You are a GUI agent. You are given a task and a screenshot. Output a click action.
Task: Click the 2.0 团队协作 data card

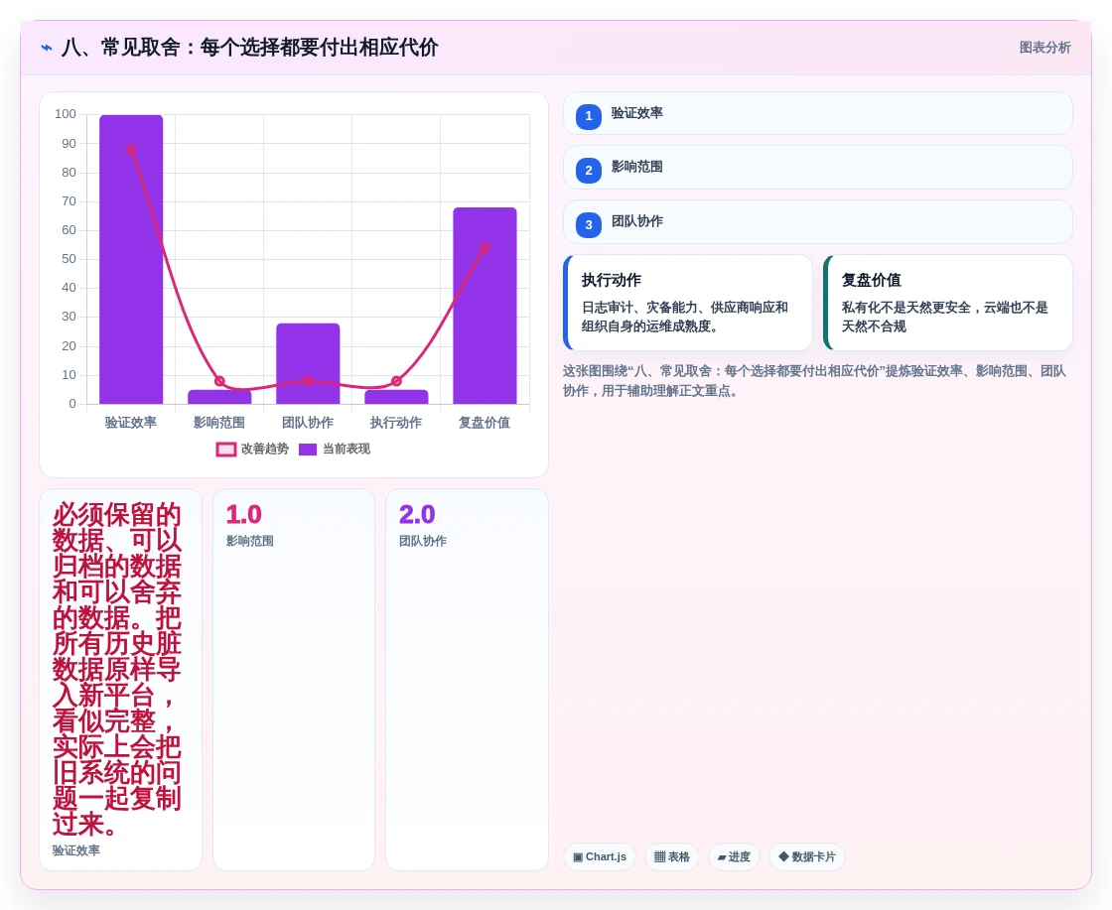468,680
